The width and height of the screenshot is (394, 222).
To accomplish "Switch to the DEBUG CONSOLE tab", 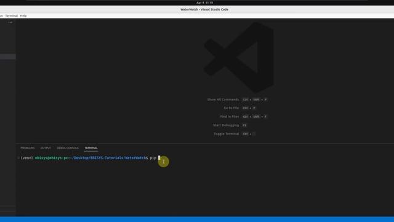I will click(68, 148).
